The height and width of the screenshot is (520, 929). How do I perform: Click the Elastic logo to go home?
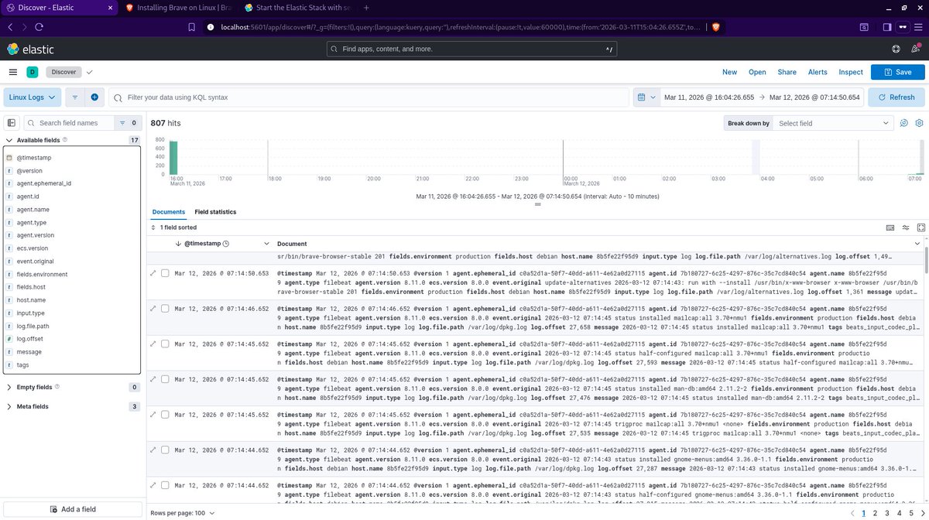[x=31, y=49]
